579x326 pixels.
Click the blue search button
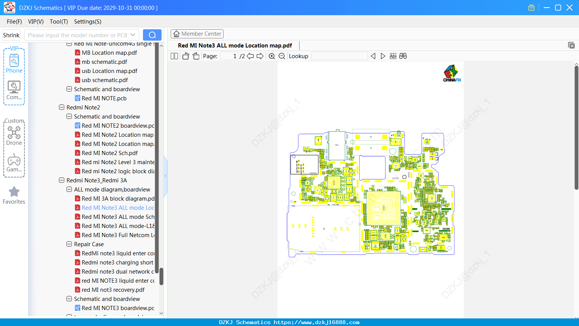(x=152, y=35)
